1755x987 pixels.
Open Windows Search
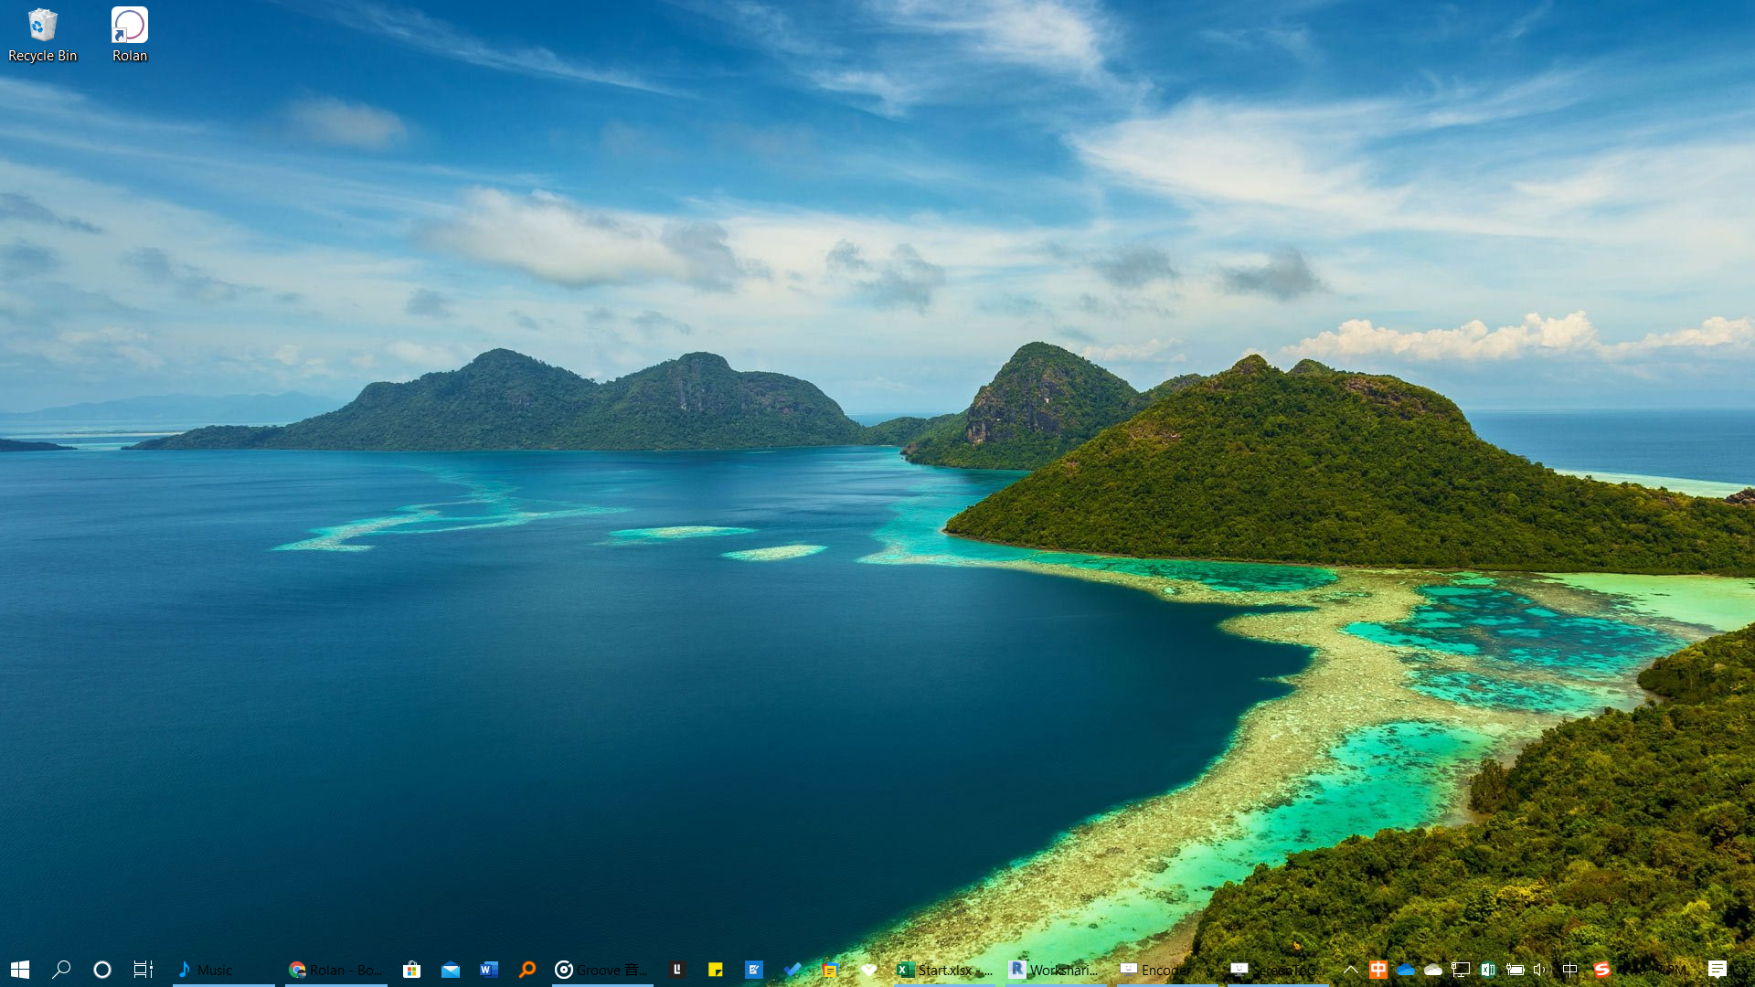(61, 971)
